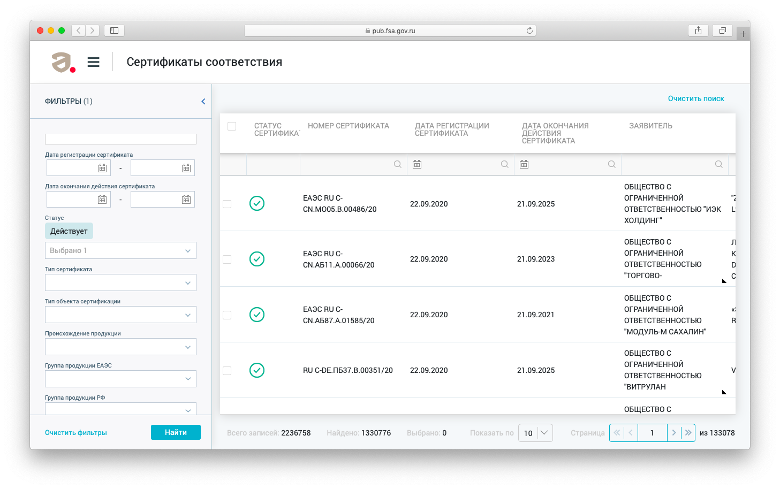Jump to last results page
Image resolution: width=780 pixels, height=489 pixels.
[x=688, y=433]
